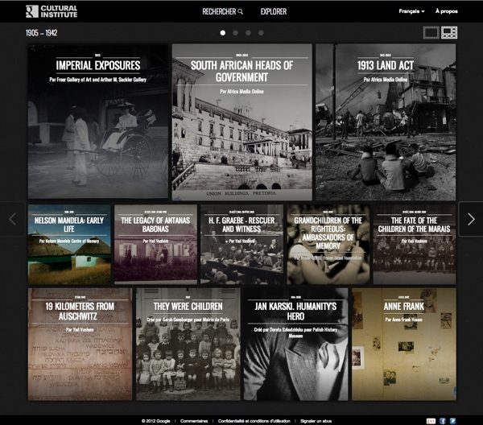Open The Fate of the Children of the Marais
483x425 pixels.
pyautogui.click(x=415, y=245)
